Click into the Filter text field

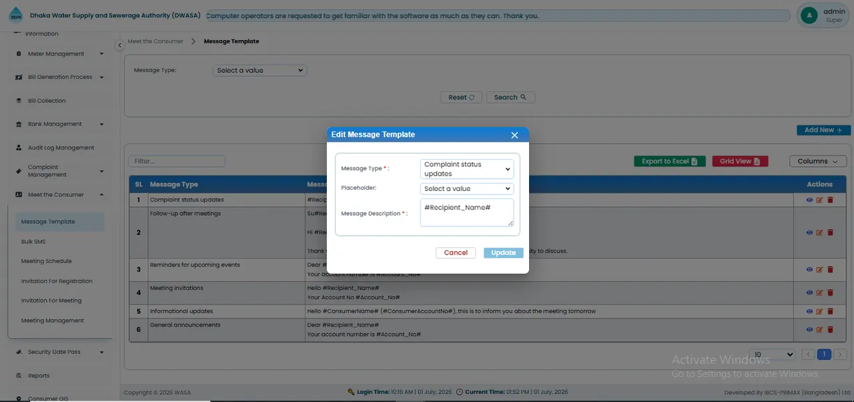[x=177, y=161]
